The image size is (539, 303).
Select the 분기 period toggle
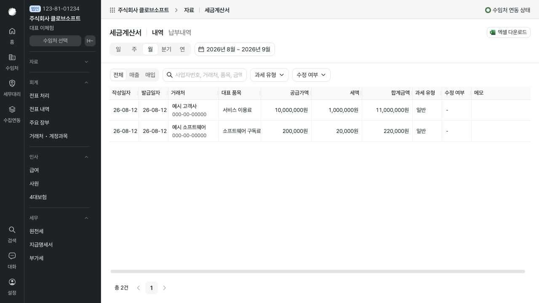click(x=166, y=49)
